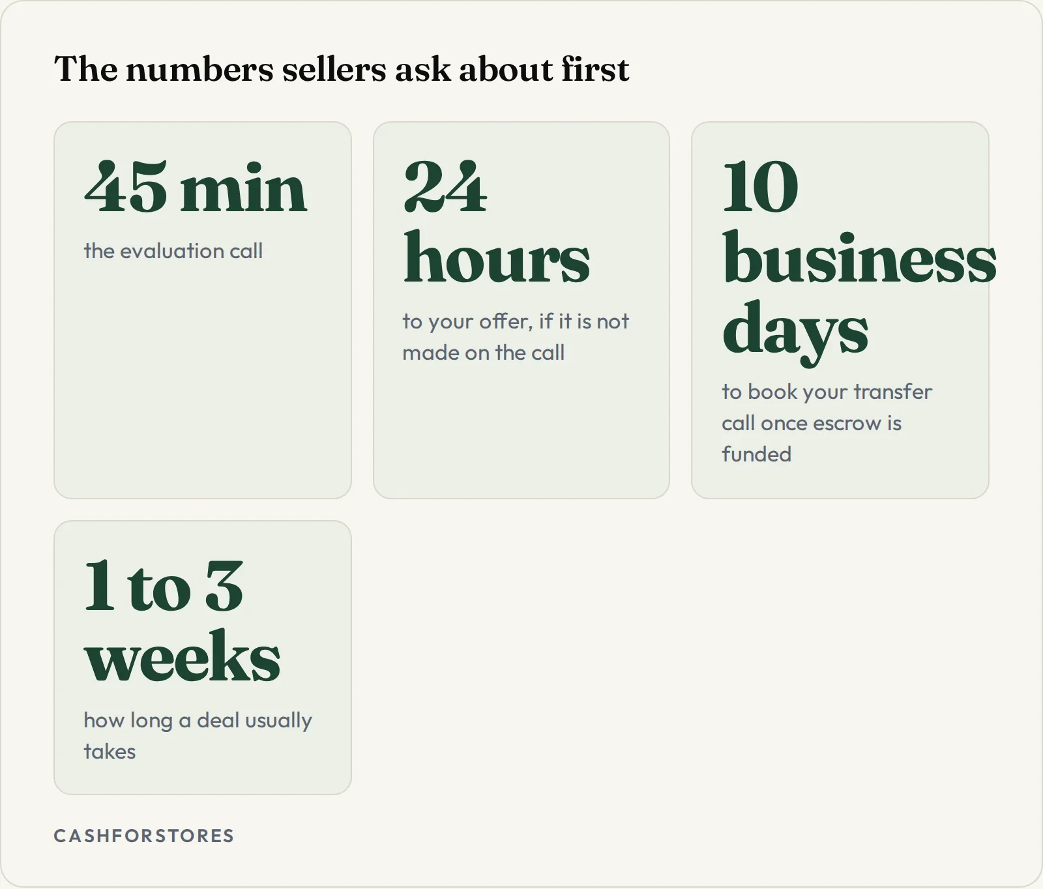Click the caption "the evaluation call"
This screenshot has height=889, width=1043.
point(173,251)
